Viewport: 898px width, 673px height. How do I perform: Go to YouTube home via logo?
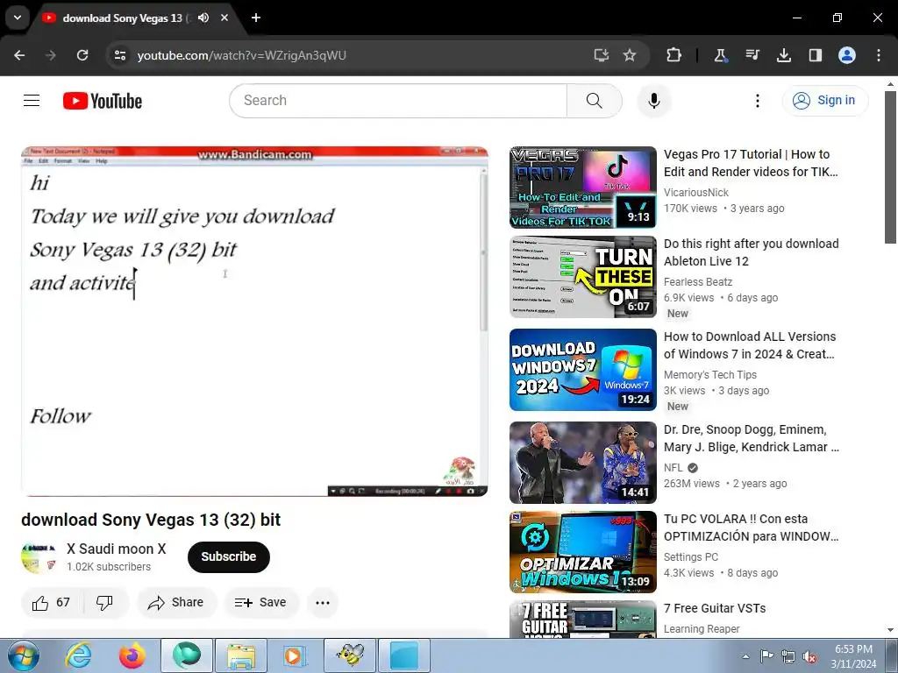[x=103, y=101]
